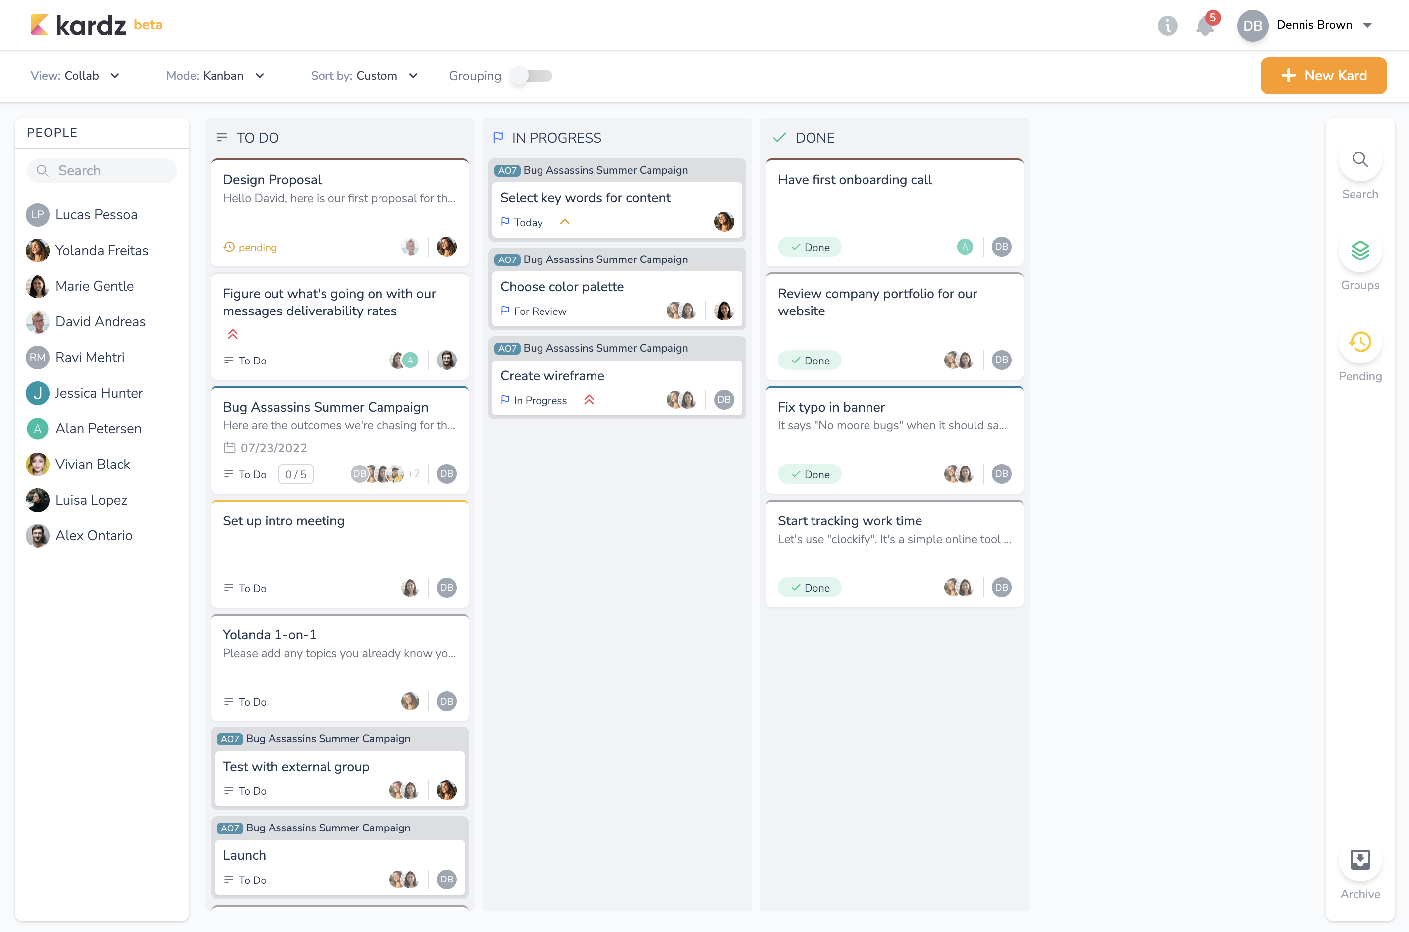Image resolution: width=1409 pixels, height=932 pixels.
Task: Open In Progress status on Create wireframe
Action: tap(533, 400)
